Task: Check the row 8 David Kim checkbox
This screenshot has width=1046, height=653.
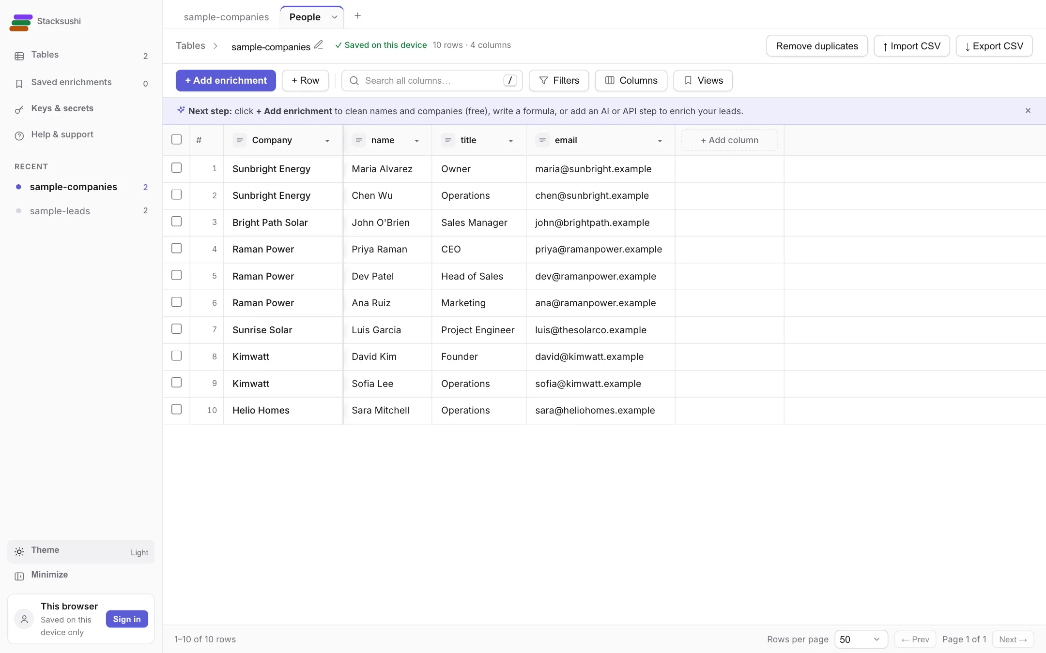Action: coord(177,356)
